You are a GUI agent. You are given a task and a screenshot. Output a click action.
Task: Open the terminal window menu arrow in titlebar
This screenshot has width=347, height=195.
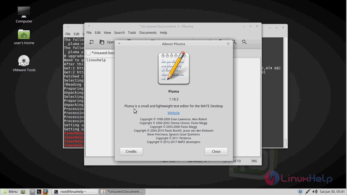click(x=68, y=28)
